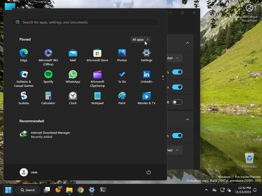Image resolution: width=262 pixels, height=196 pixels.
Task: Launch Sudoku game
Action: click(x=24, y=98)
